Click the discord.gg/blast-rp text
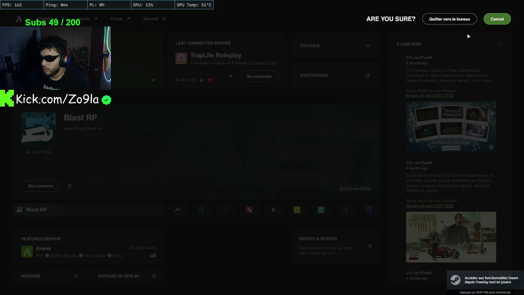Screen dimensions: 524x295 (x=83, y=128)
